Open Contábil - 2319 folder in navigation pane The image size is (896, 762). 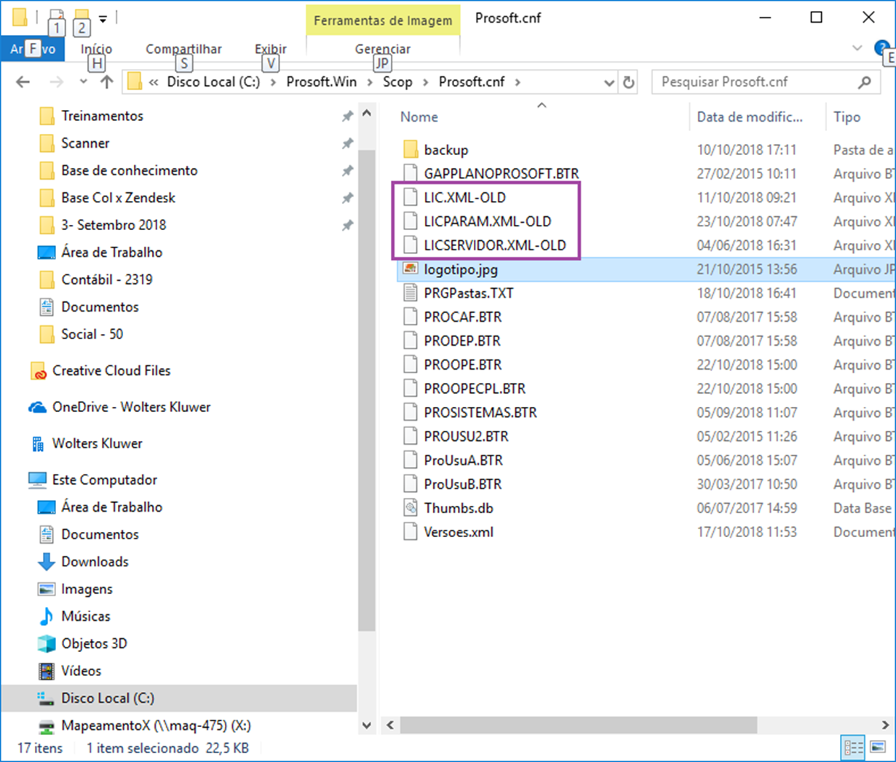(107, 280)
